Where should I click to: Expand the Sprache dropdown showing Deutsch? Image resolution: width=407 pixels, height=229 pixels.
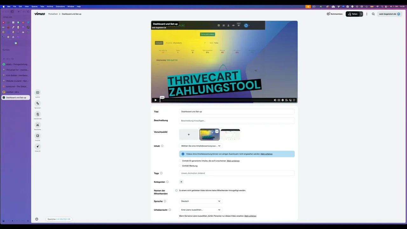tap(201, 201)
